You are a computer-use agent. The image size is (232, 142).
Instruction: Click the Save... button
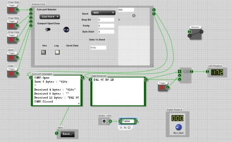(x=67, y=134)
